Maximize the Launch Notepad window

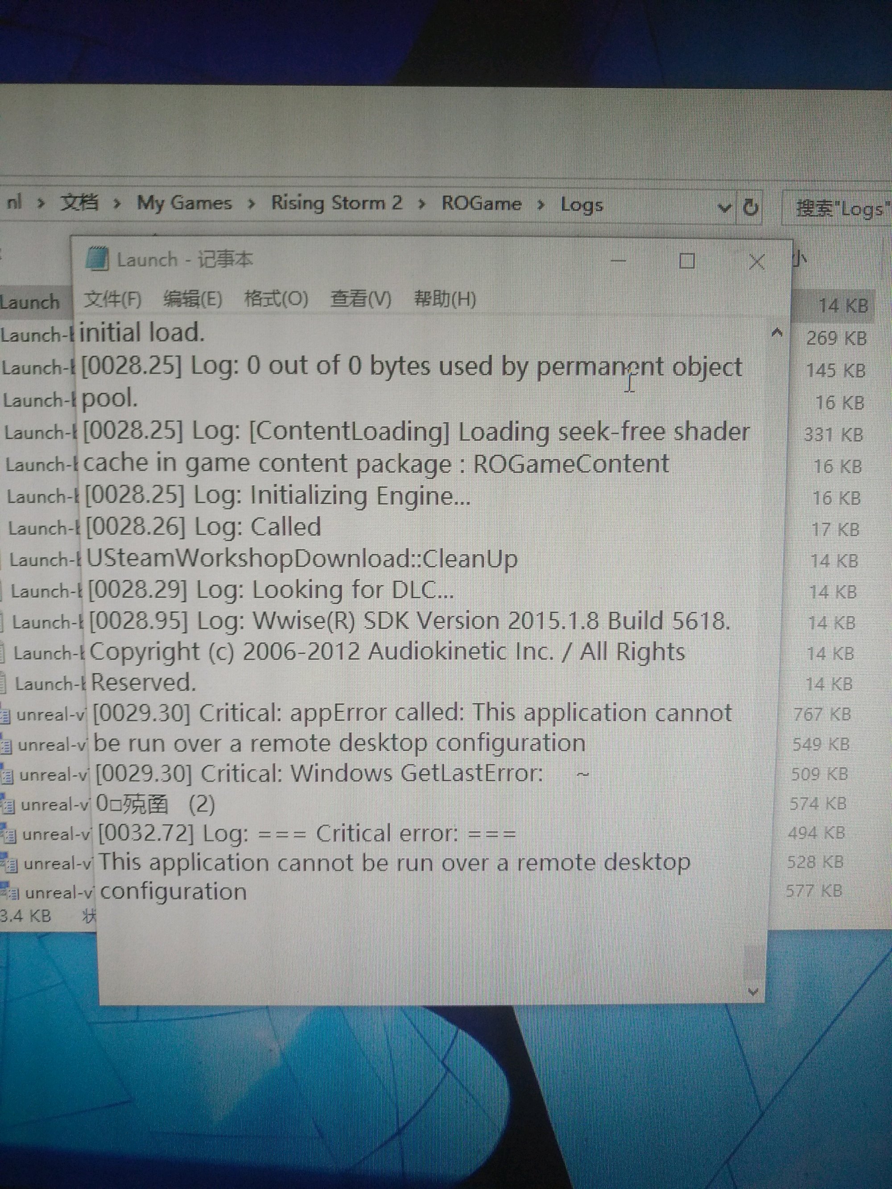click(x=686, y=261)
